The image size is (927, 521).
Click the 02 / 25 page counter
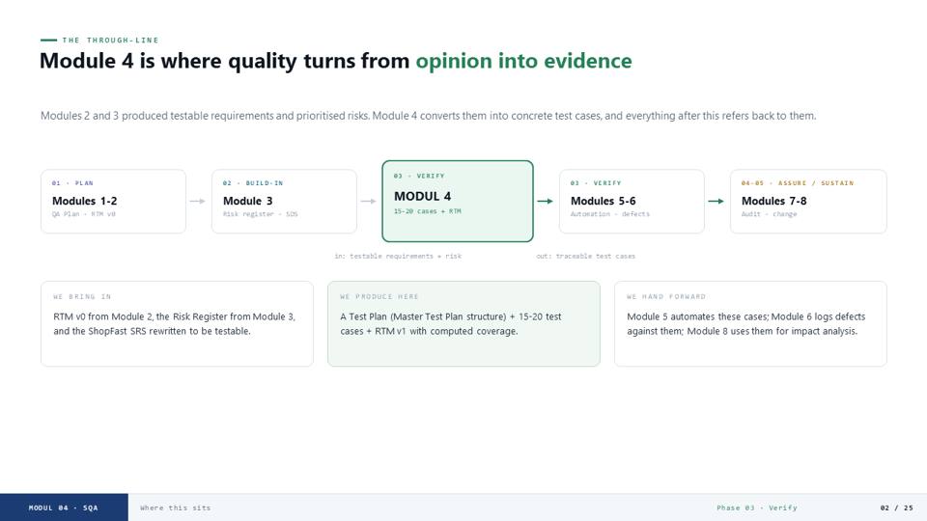pos(896,508)
